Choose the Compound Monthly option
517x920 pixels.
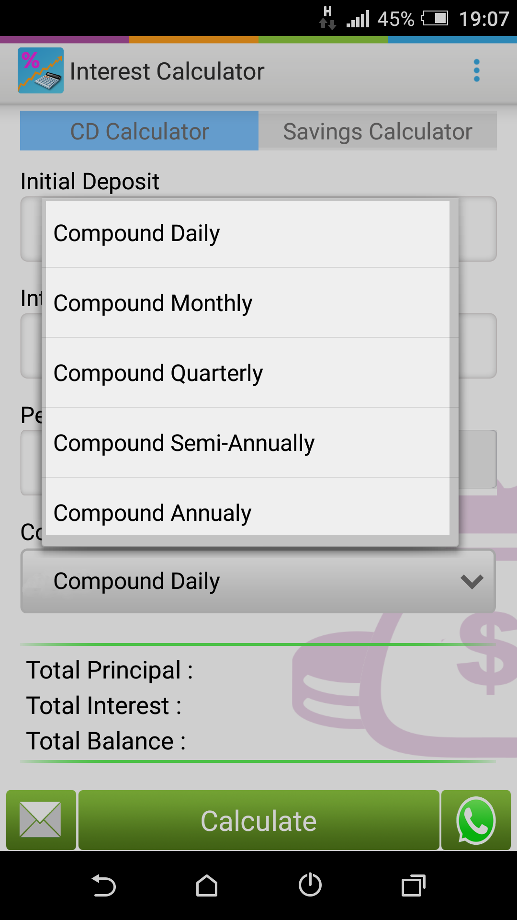tap(247, 303)
